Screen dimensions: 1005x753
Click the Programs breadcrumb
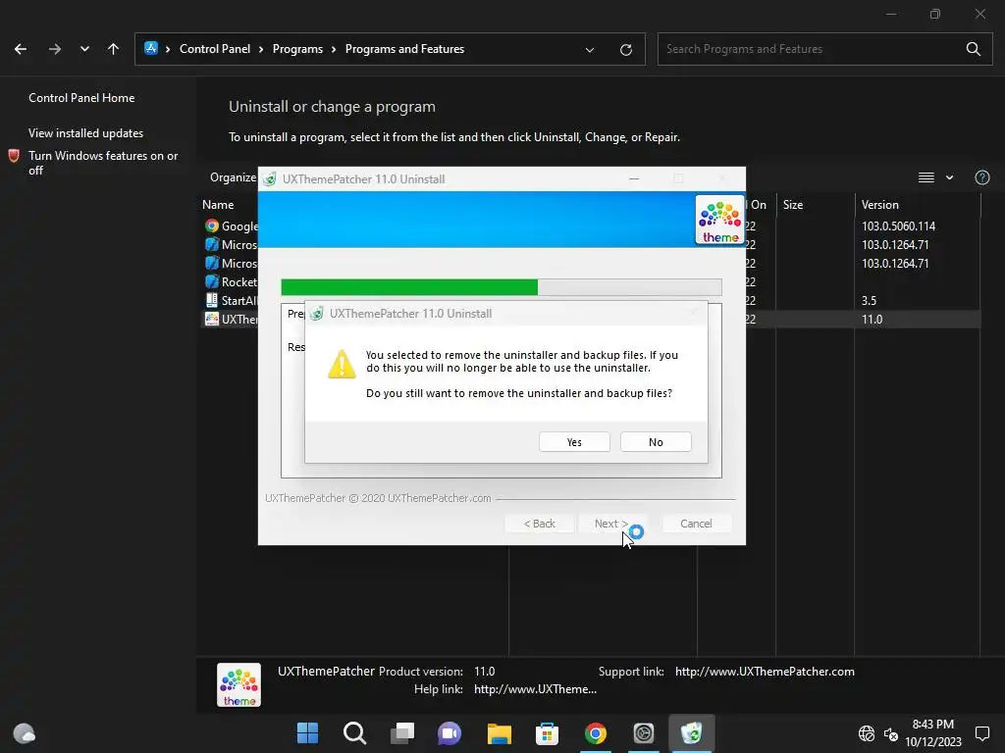(297, 49)
